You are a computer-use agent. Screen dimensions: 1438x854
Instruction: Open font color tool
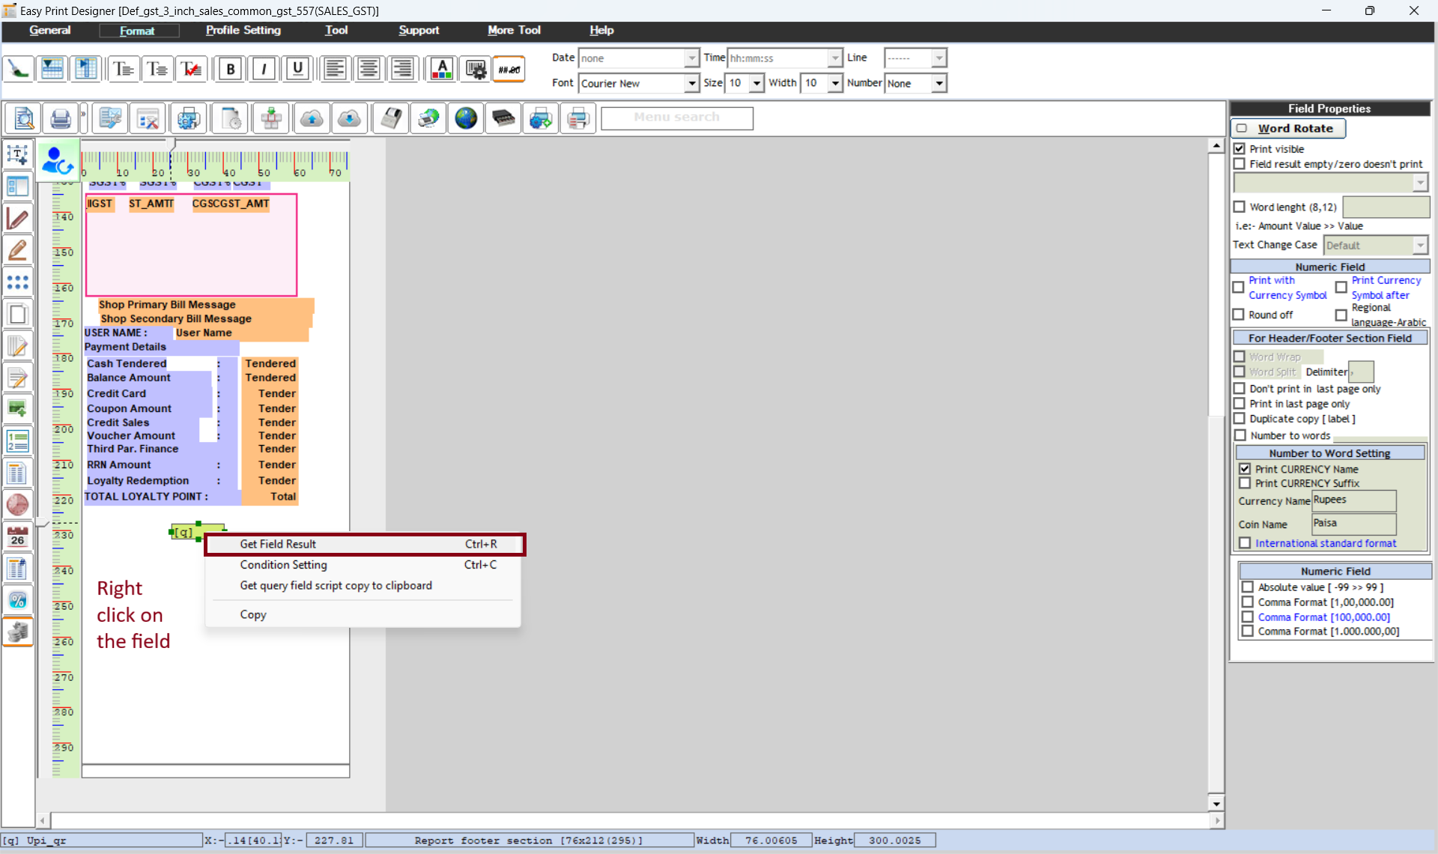pyautogui.click(x=442, y=69)
